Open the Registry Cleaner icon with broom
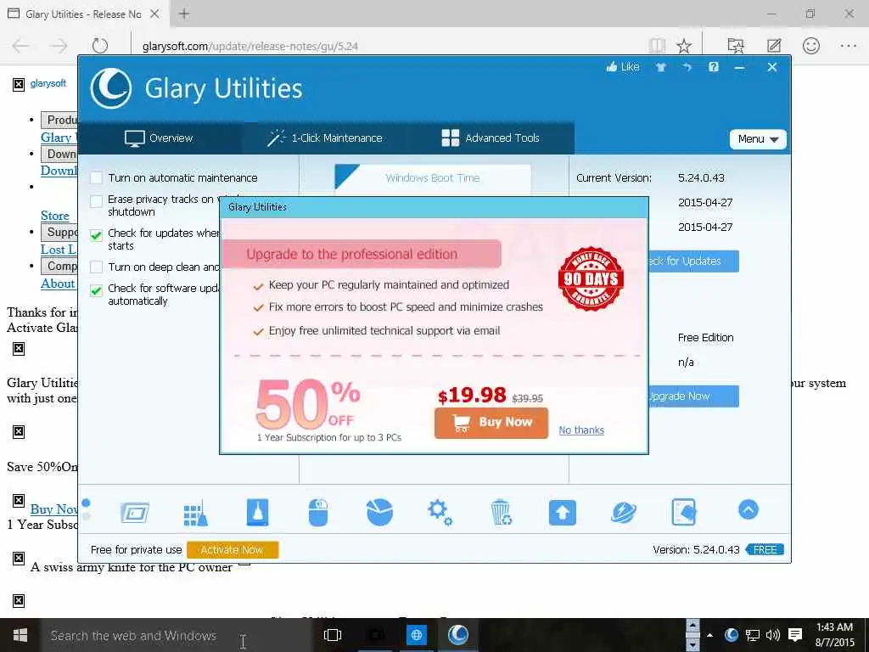The image size is (869, 652). pos(196,512)
